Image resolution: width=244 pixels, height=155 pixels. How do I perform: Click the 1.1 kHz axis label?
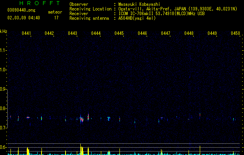pyautogui.click(x=3, y=50)
